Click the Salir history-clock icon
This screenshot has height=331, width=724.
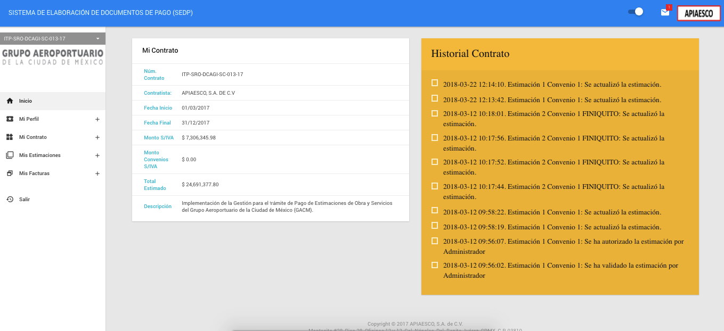pos(10,200)
